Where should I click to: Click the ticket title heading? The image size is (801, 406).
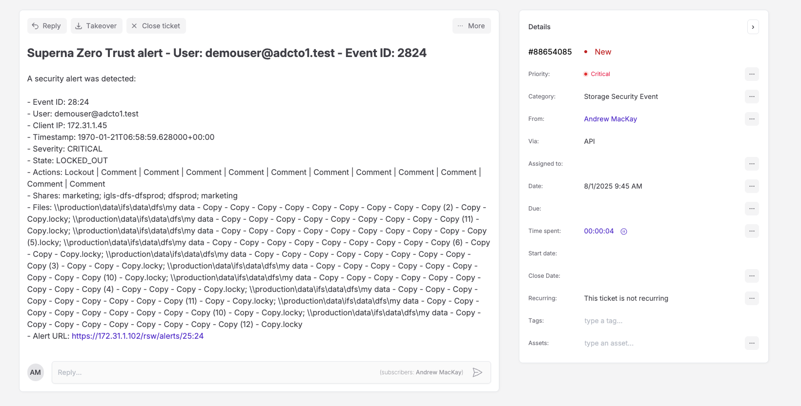(x=227, y=53)
